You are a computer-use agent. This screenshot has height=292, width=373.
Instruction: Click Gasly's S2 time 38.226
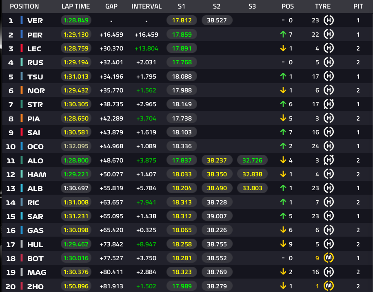(217, 230)
